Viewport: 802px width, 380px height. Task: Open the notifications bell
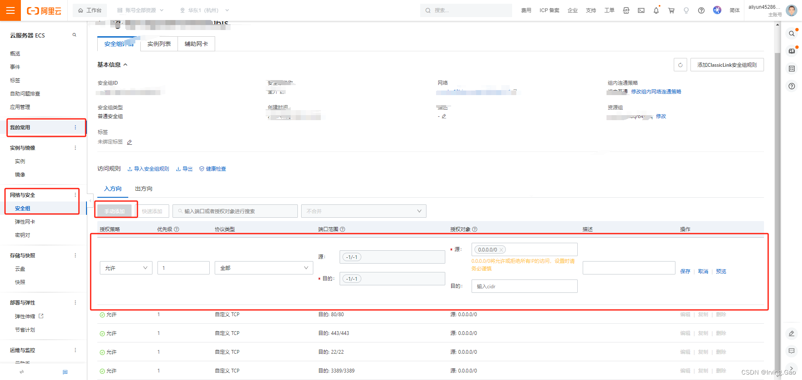coord(656,10)
